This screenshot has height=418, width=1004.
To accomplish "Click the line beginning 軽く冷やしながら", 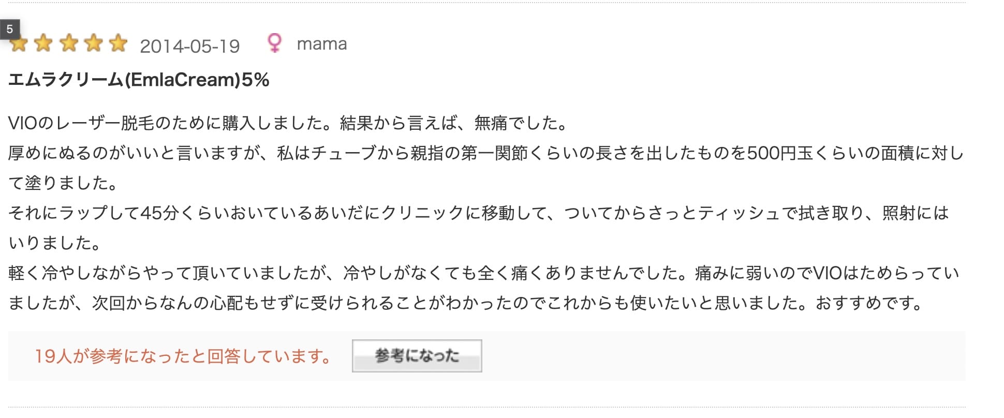I will tap(483, 273).
